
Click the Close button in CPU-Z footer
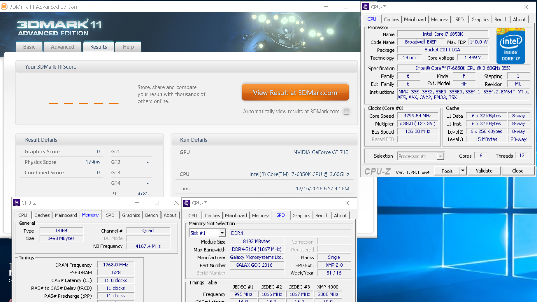click(517, 171)
